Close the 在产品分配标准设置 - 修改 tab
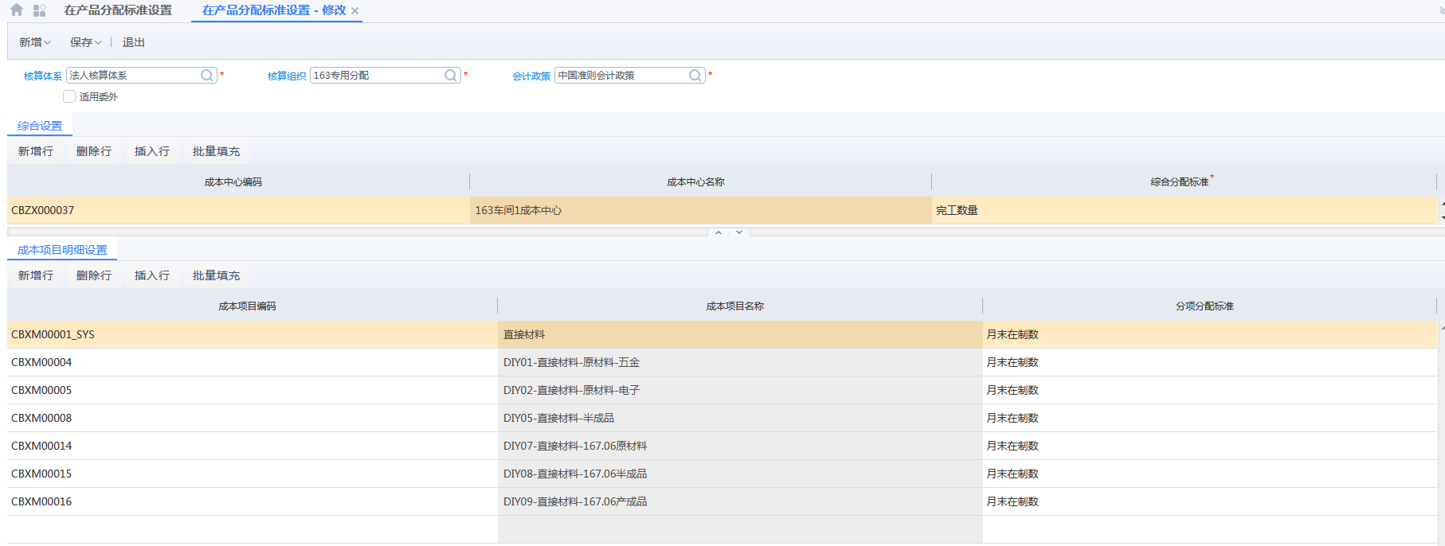This screenshot has width=1445, height=546. pos(355,11)
